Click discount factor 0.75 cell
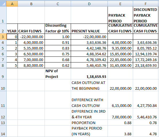Screen dimensions: 159x137 (x=58, y=54)
